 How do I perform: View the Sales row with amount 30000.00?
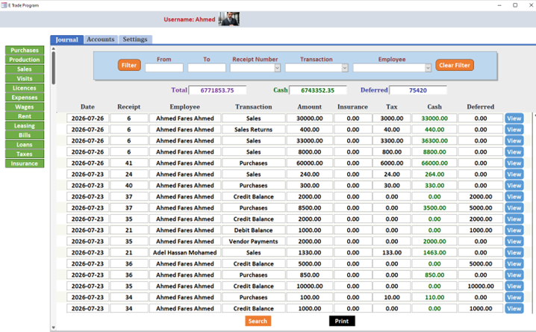pos(514,119)
